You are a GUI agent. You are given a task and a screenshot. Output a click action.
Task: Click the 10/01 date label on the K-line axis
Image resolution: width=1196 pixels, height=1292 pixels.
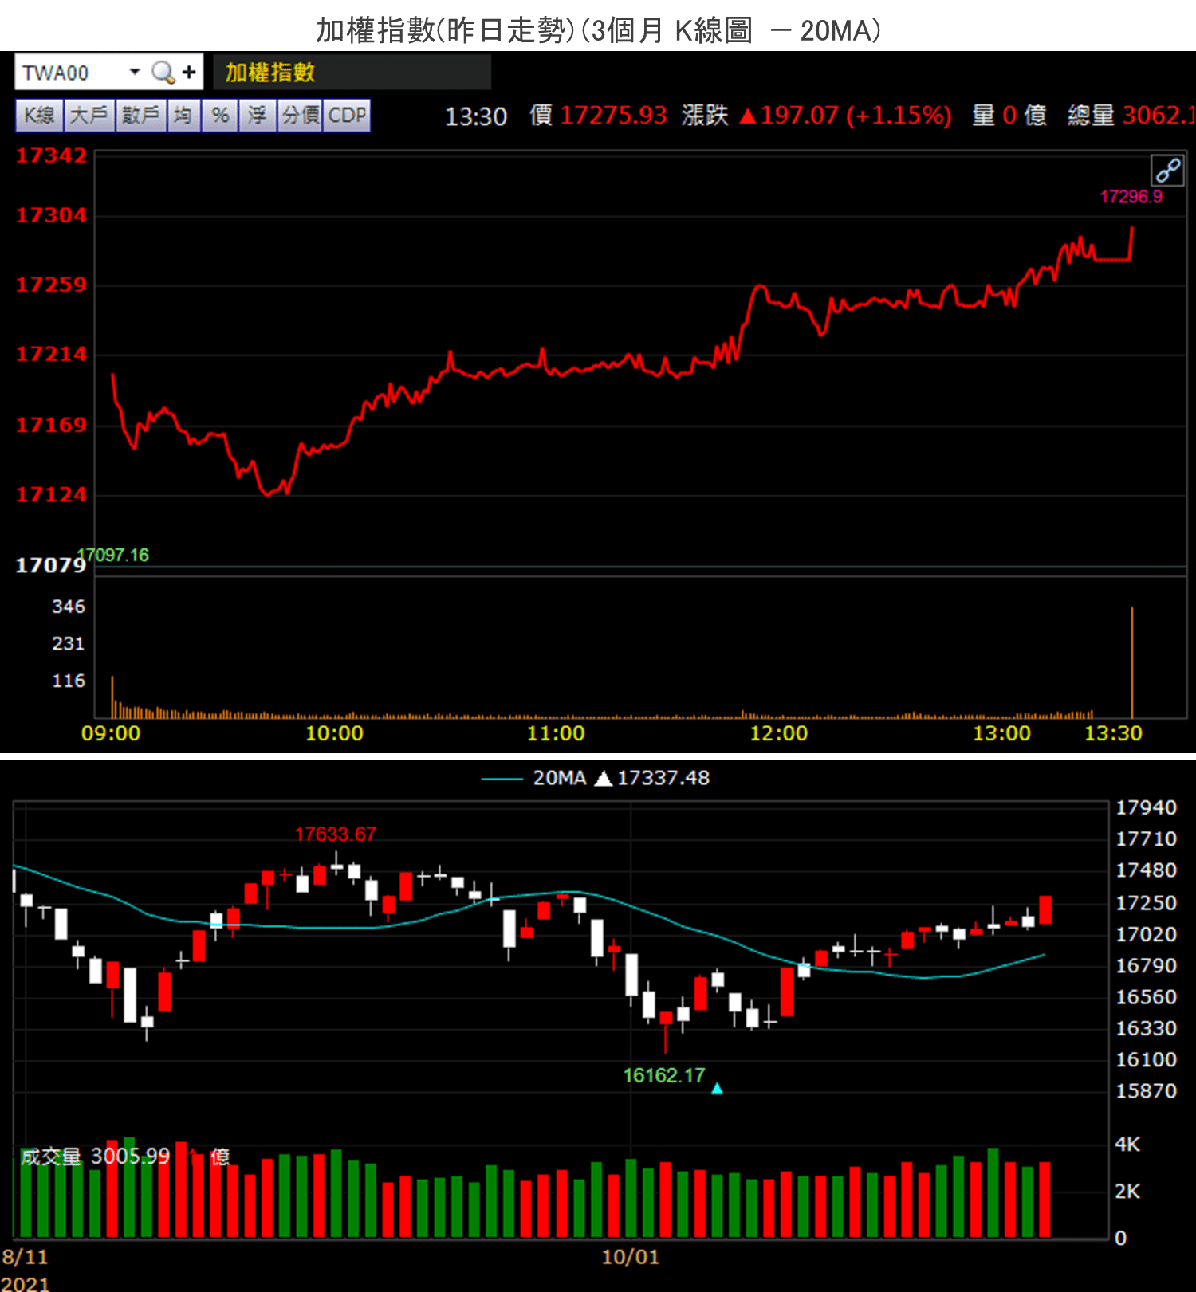630,1258
